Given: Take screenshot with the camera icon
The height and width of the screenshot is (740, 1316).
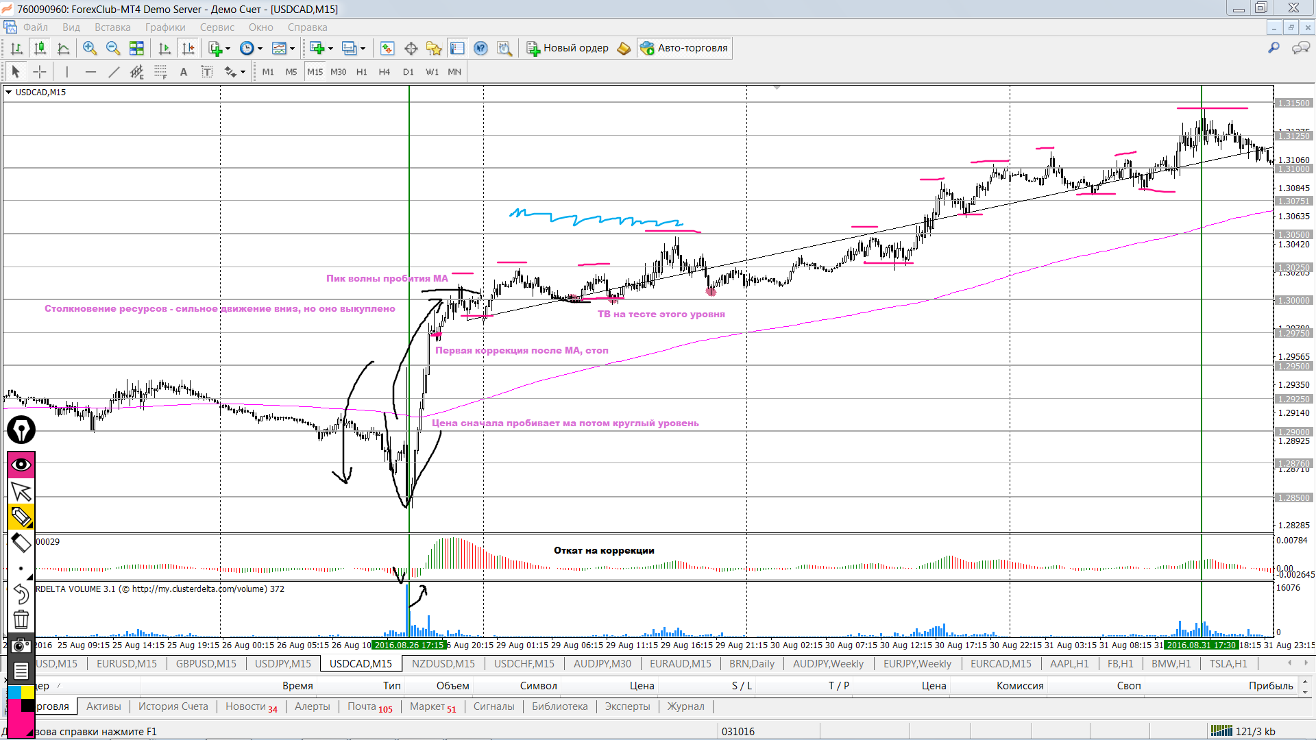Looking at the screenshot, I should point(21,645).
